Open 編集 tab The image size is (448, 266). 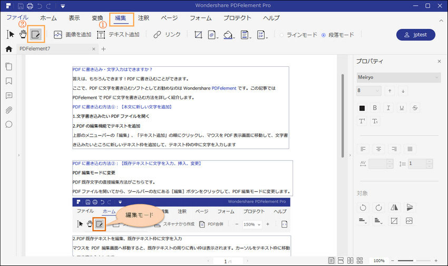(120, 18)
